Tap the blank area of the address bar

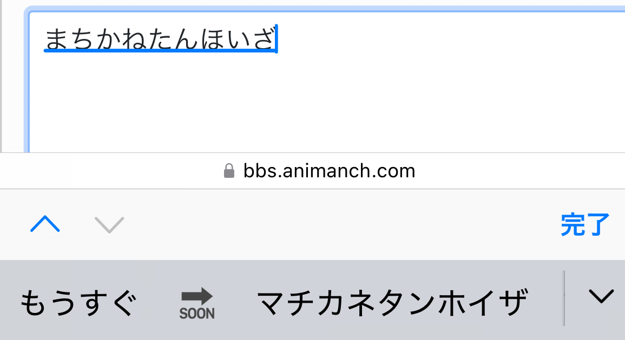[x=514, y=171]
